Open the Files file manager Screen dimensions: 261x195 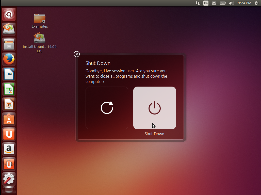(9, 44)
